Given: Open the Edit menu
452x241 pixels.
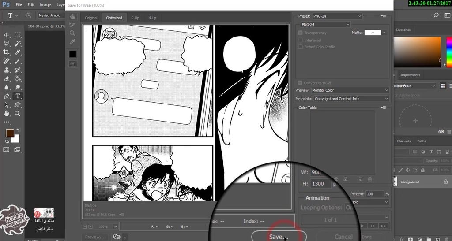Looking at the screenshot, I should tap(31, 4).
